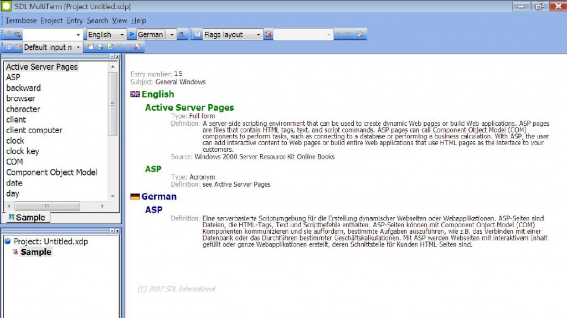
Task: Click the print icon in the top toolbar
Action: pyautogui.click(x=360, y=34)
